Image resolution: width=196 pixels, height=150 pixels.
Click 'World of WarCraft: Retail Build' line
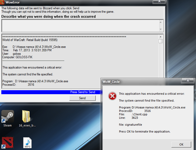(x=30, y=40)
